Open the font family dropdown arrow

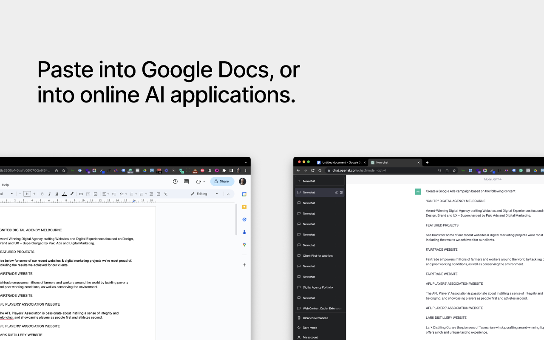12,194
